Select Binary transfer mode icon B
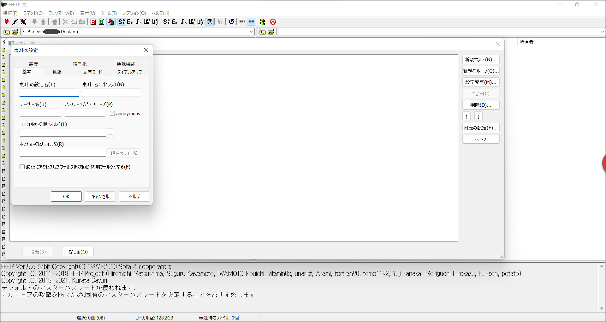Screen dimensions: 606x322 102,22
